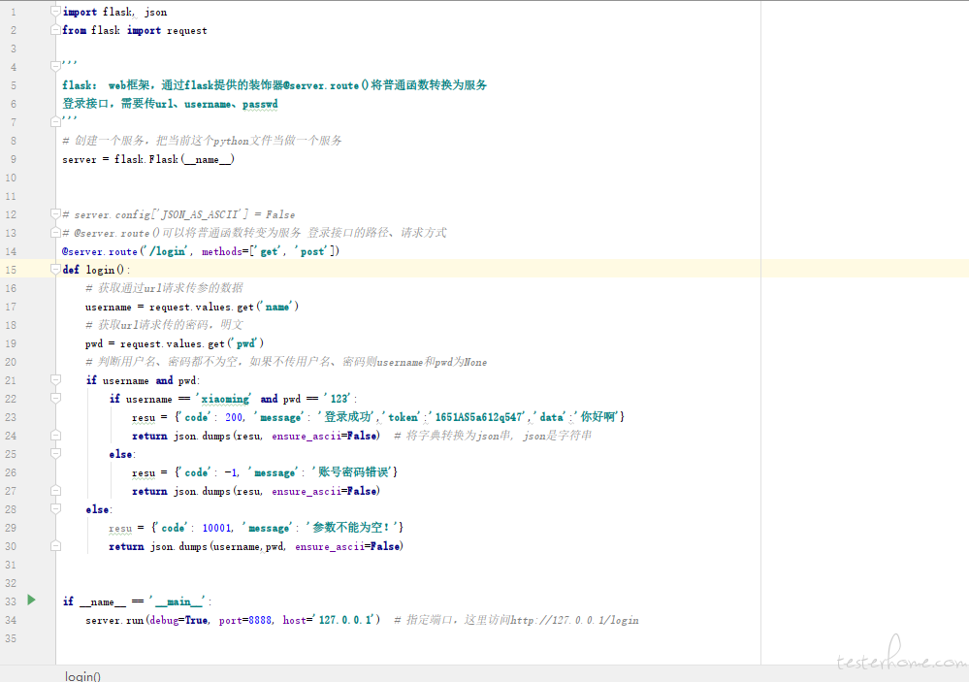
Task: Click the '@server.route' decorator text
Action: pyautogui.click(x=100, y=251)
